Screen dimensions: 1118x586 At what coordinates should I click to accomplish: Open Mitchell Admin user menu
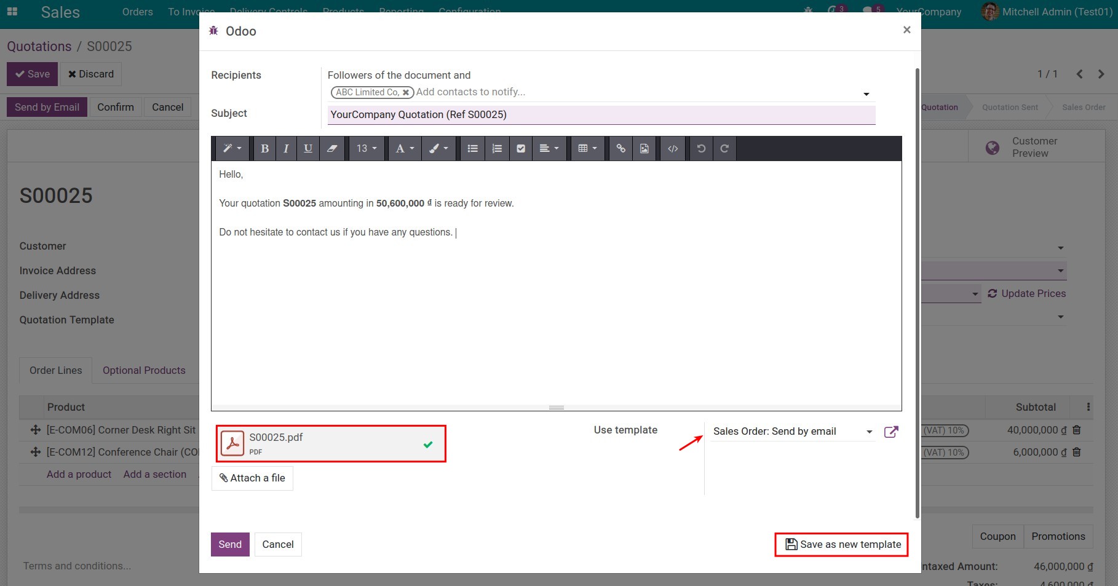(x=1047, y=12)
